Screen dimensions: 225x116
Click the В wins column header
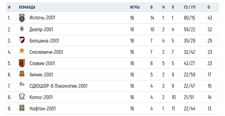coord(152,7)
